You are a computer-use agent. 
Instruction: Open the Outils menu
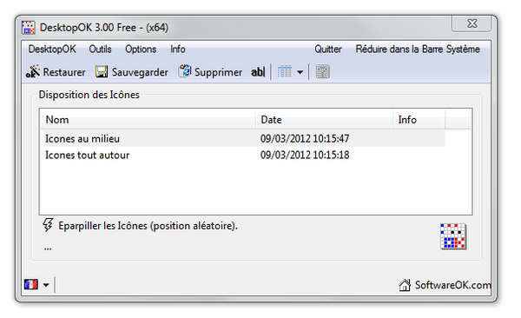(100, 50)
